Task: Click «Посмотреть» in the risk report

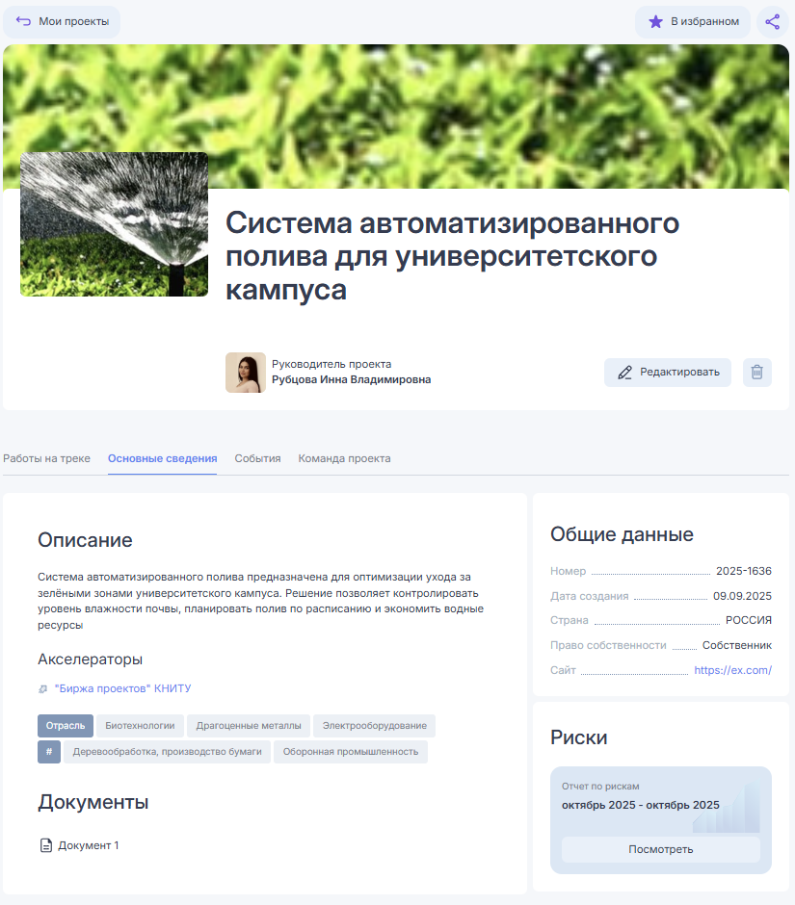Action: (660, 849)
